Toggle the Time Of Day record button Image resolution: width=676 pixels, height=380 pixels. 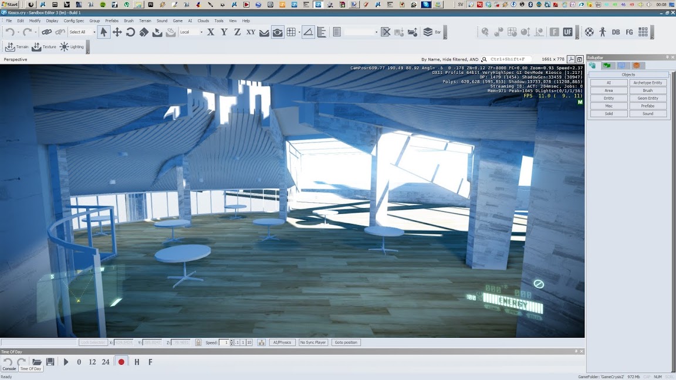121,362
